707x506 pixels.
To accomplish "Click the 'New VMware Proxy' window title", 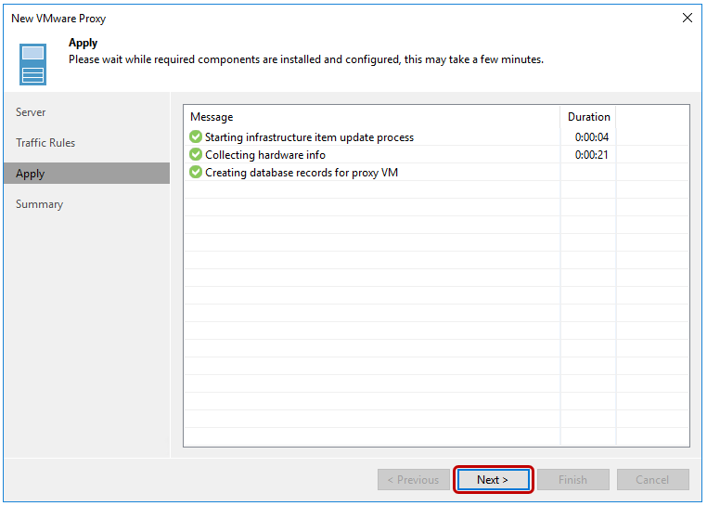I will 58,19.
